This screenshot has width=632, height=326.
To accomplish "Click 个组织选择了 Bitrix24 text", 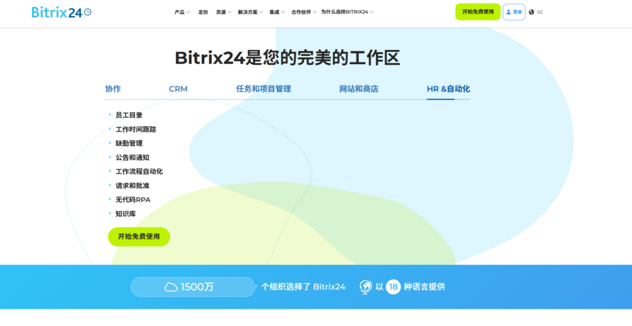I will (x=303, y=287).
